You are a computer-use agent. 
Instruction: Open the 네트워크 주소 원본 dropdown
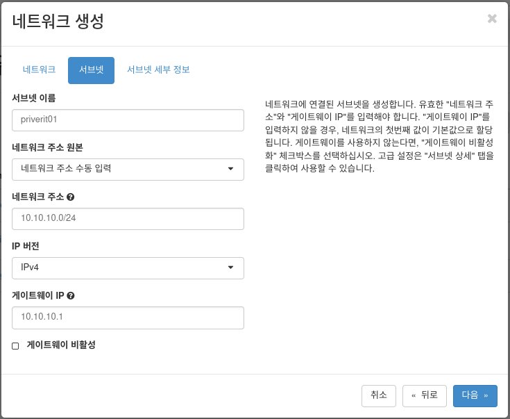tap(128, 170)
